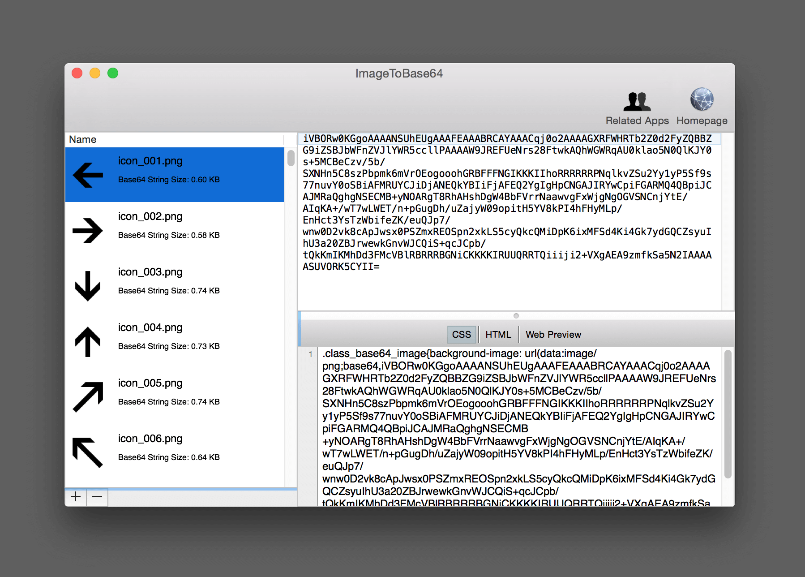805x577 pixels.
Task: Open the Web Preview tab
Action: click(x=553, y=335)
